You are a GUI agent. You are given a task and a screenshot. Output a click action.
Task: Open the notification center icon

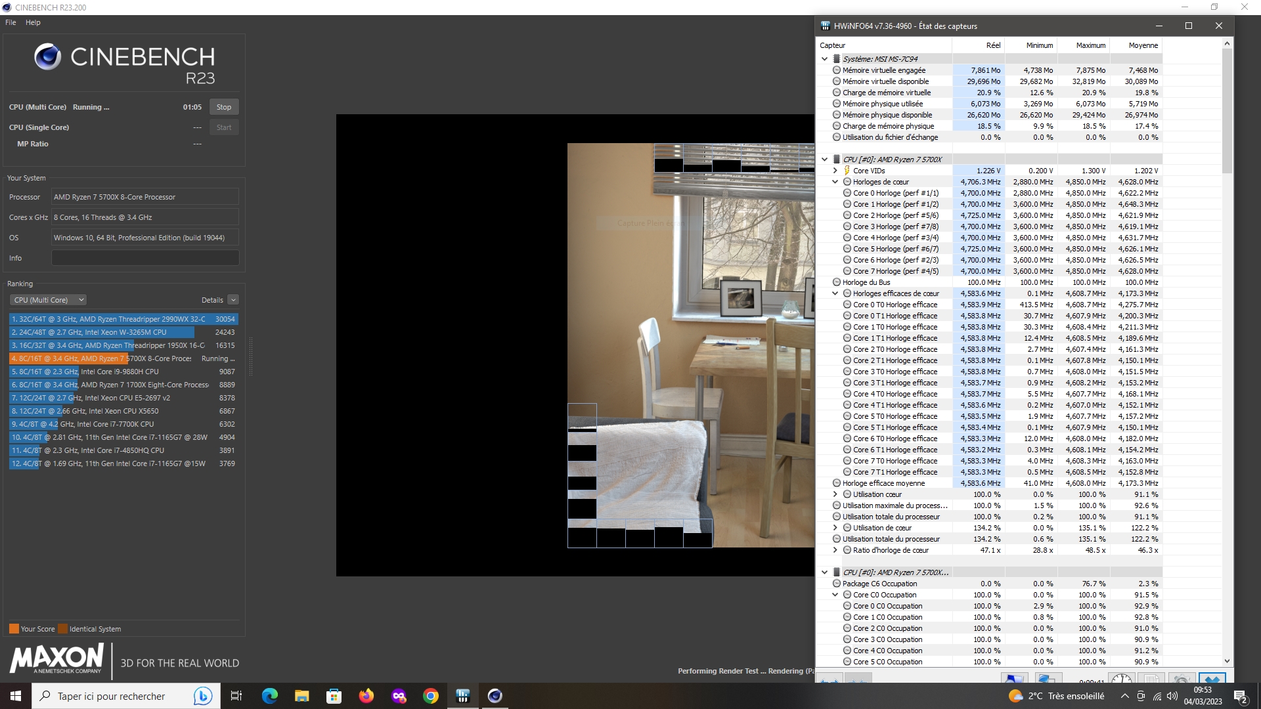pos(1240,696)
